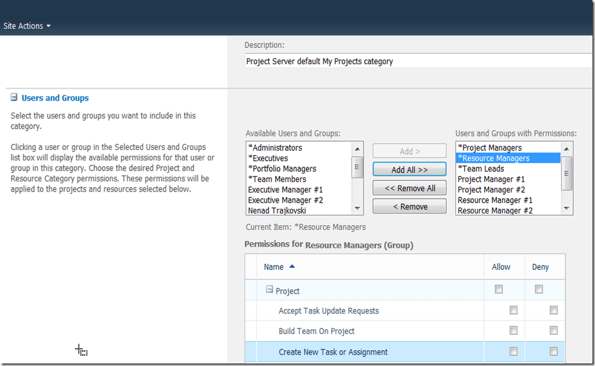Check Allow for the Project category

pos(499,290)
